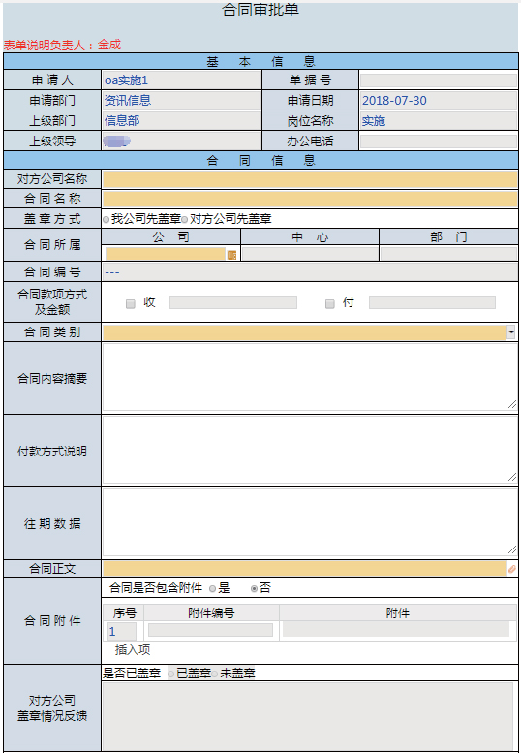The image size is (521, 753).
Task: Focus the 往期数据 text area
Action: pyautogui.click(x=310, y=522)
